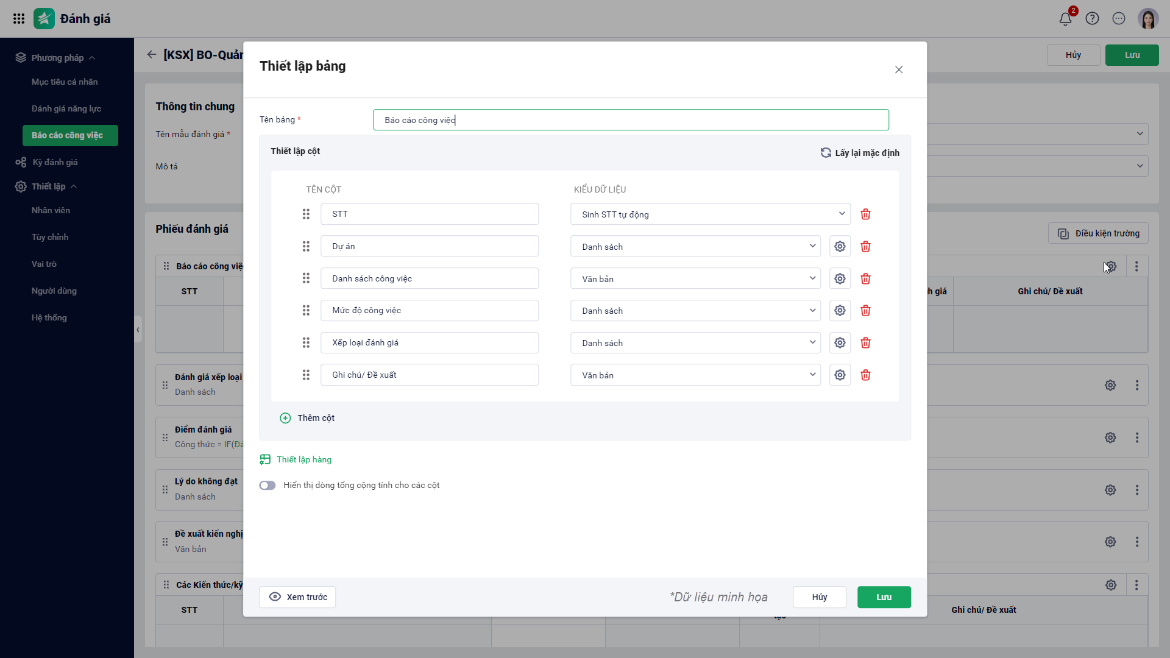
Task: Edit the Mức độ công việc name field
Action: (430, 311)
